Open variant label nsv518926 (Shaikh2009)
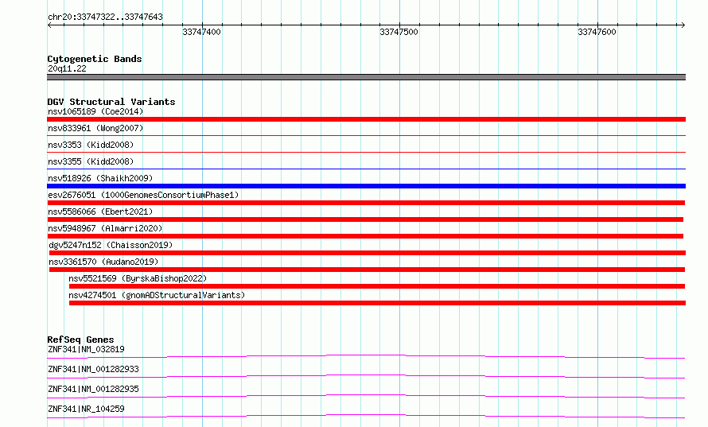The width and height of the screenshot is (708, 427). (100, 178)
